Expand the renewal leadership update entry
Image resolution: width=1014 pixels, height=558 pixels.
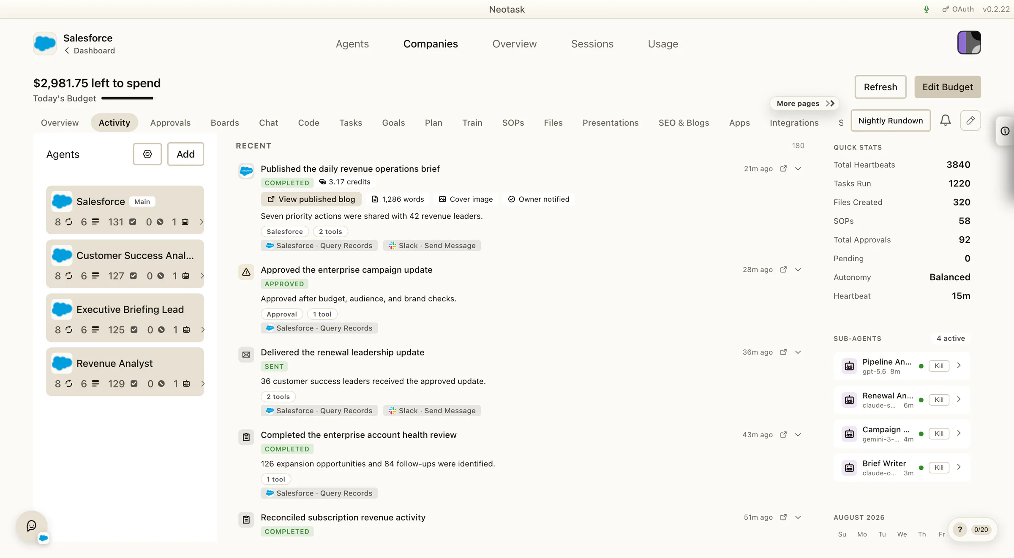click(798, 352)
